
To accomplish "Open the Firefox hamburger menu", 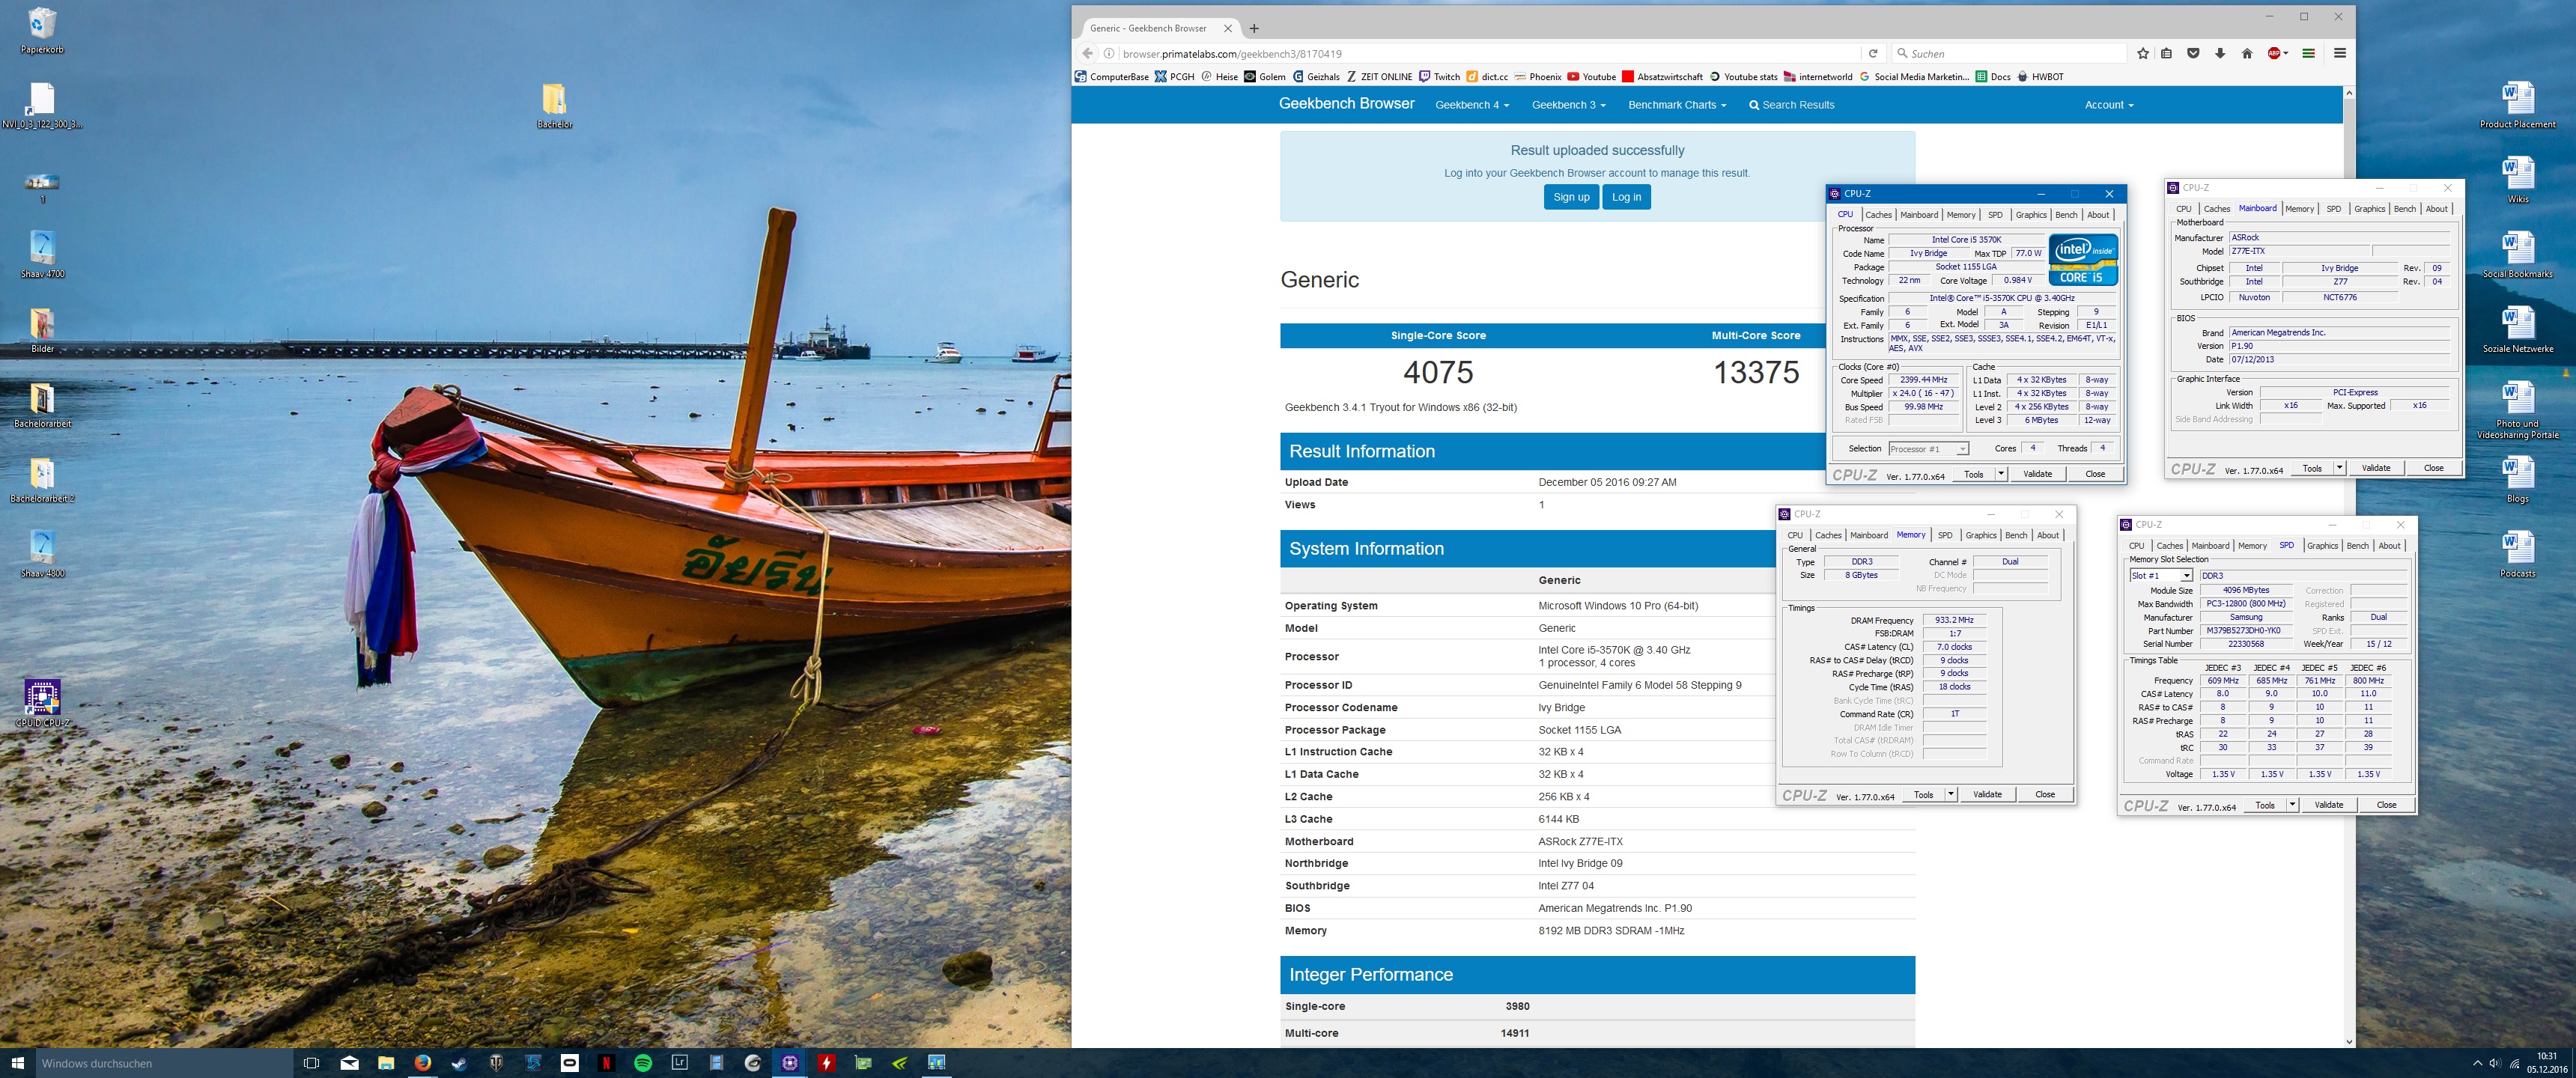I will pyautogui.click(x=2340, y=53).
